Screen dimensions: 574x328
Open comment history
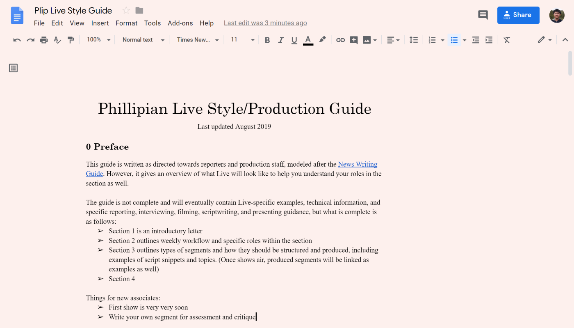[483, 14]
